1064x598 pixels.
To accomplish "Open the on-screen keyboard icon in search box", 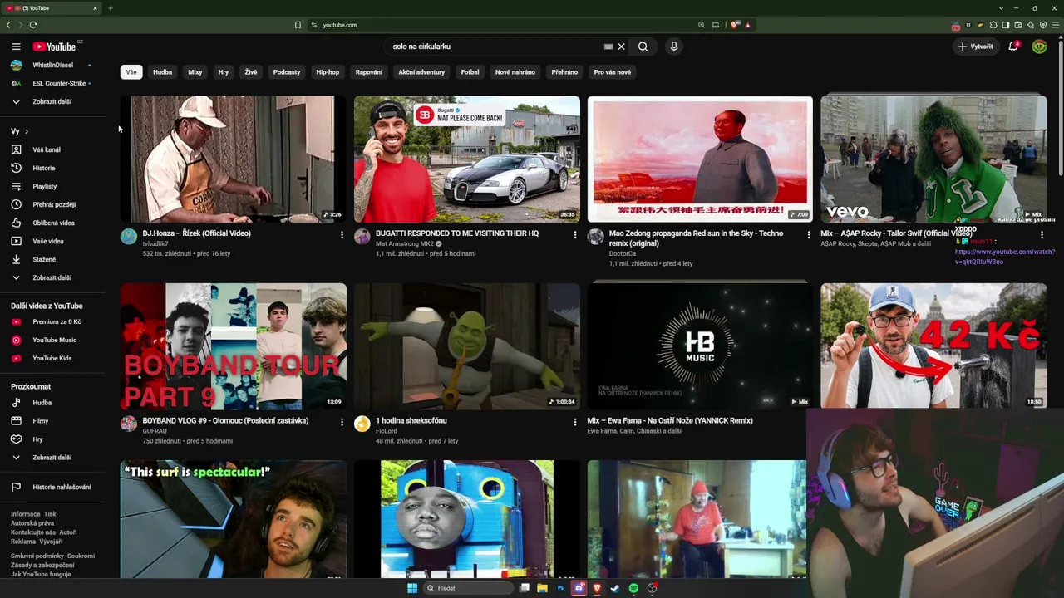I will tap(608, 47).
